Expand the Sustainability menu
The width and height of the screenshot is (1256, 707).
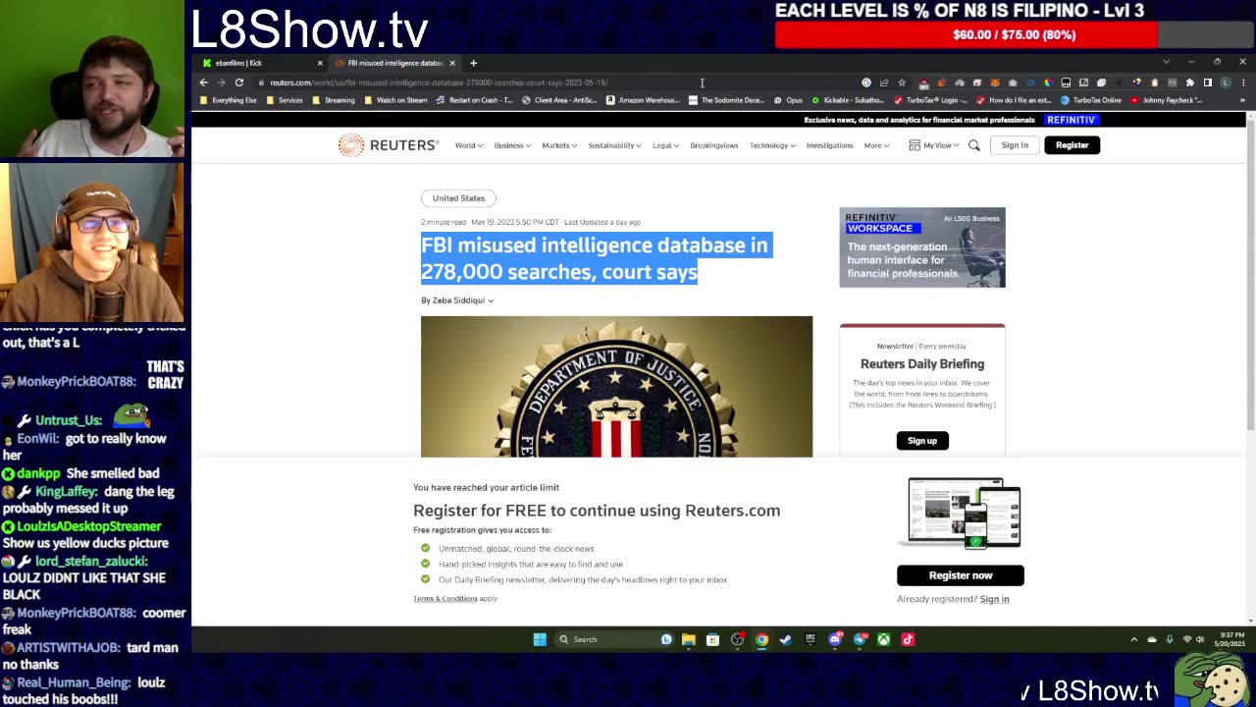tap(614, 145)
